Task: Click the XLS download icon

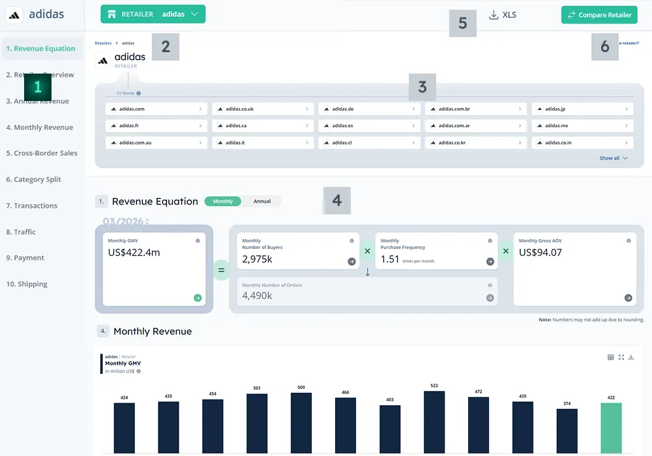Action: point(494,15)
